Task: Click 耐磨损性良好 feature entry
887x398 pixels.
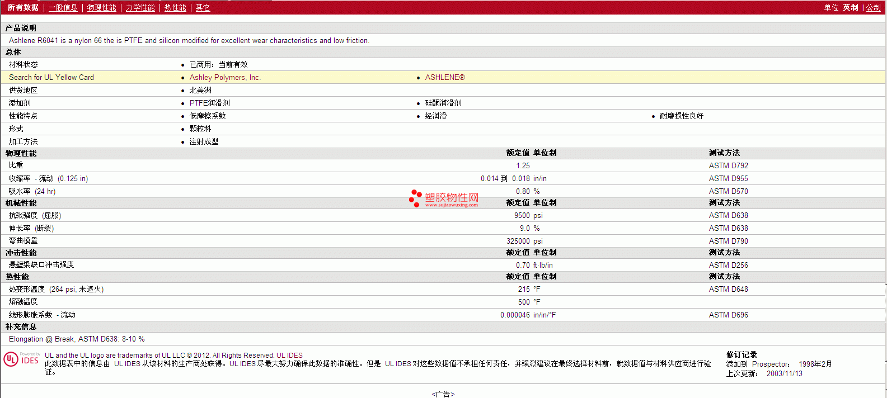Action: coord(682,116)
